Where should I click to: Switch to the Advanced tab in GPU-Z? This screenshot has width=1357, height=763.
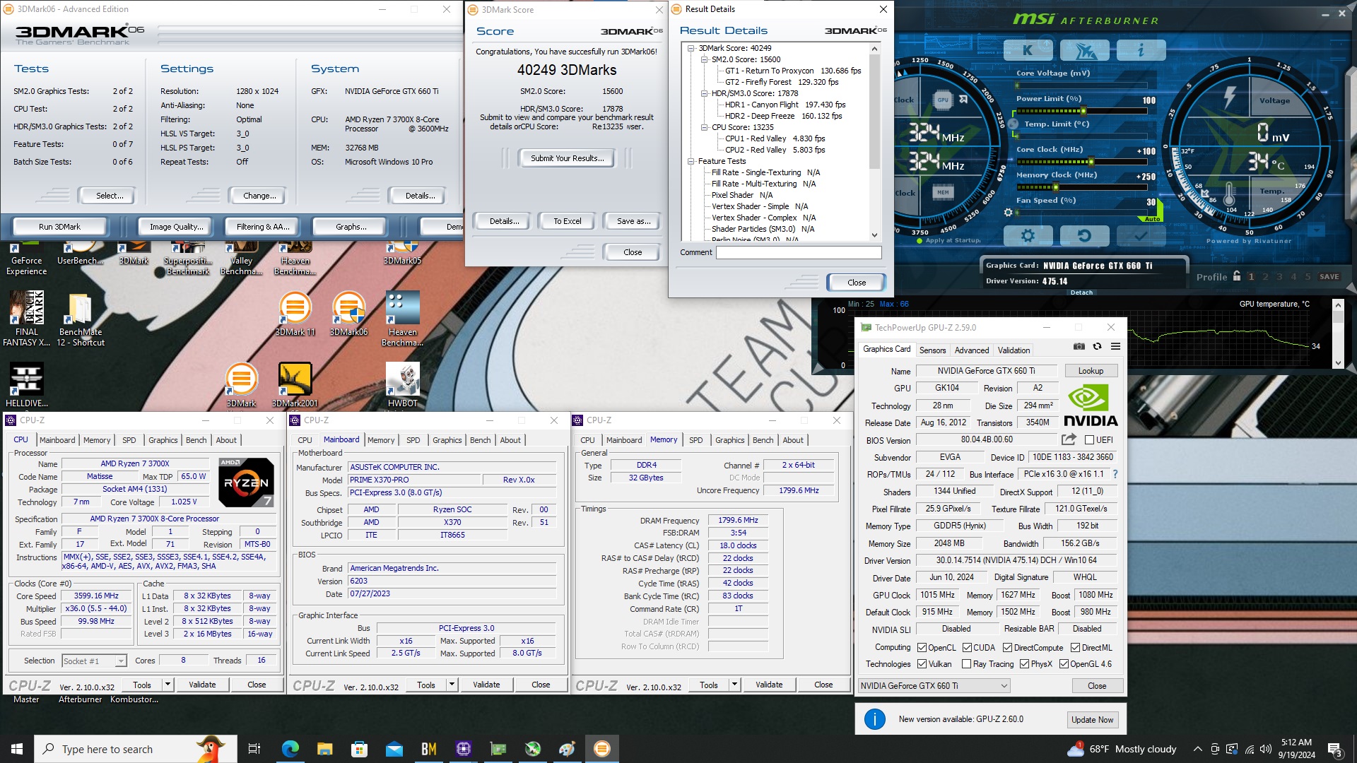pos(972,350)
